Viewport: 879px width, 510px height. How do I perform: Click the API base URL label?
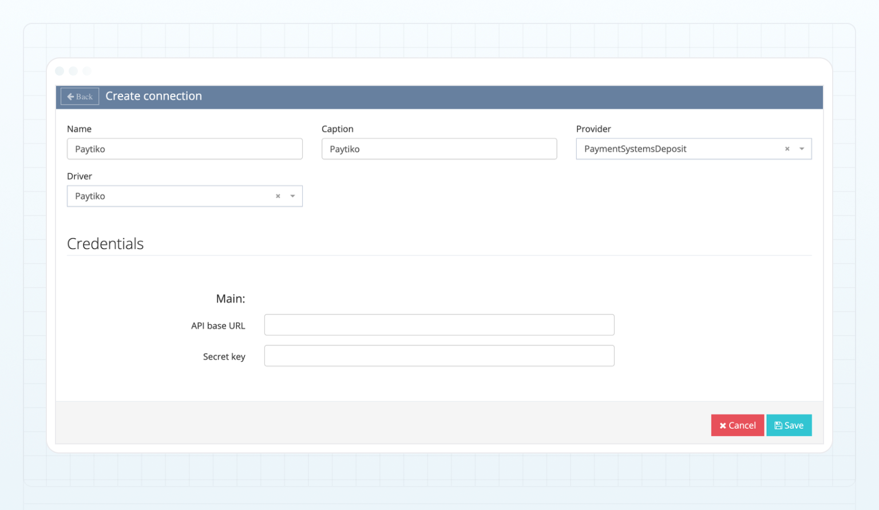[x=218, y=326]
